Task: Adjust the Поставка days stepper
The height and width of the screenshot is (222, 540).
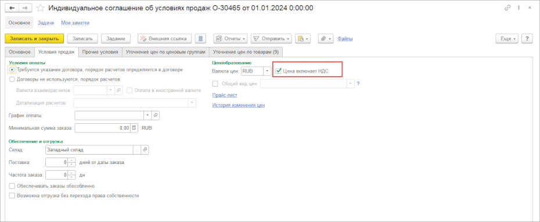Action: [71, 162]
